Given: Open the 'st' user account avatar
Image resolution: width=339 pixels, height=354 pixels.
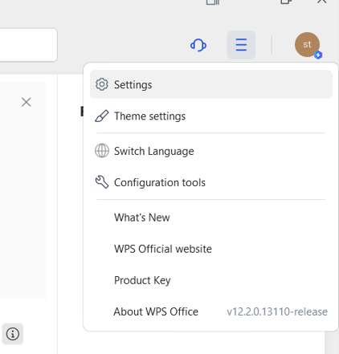Looking at the screenshot, I should (x=307, y=45).
